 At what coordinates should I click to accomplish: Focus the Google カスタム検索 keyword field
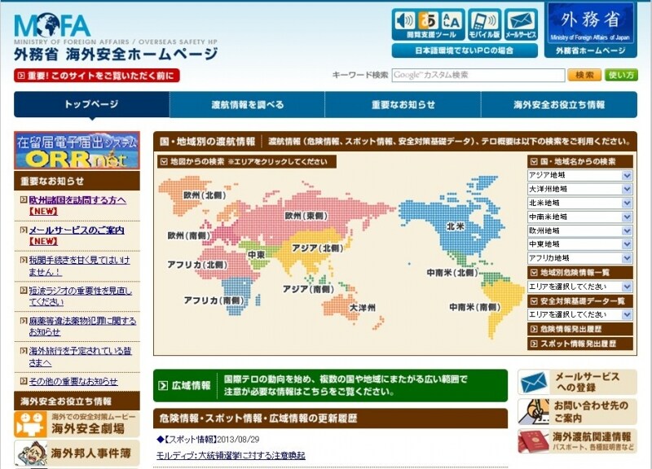pos(478,75)
